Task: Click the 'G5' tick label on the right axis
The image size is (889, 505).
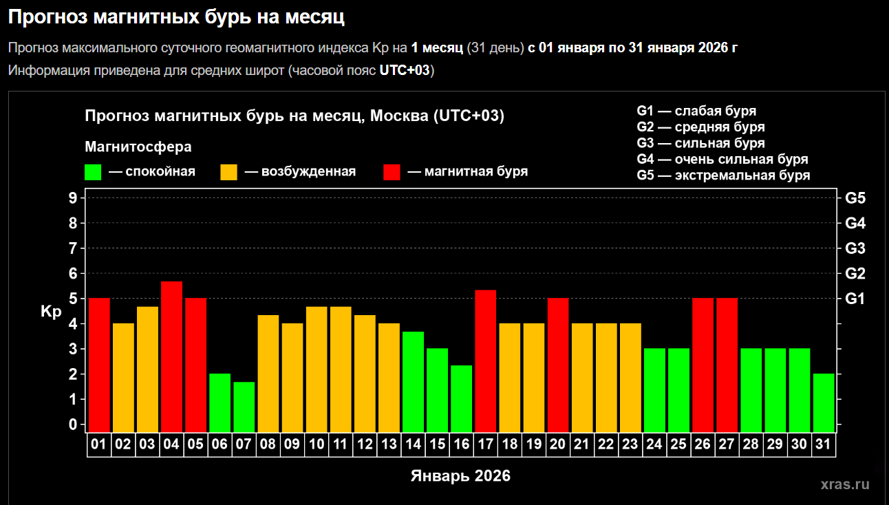Action: (x=855, y=198)
